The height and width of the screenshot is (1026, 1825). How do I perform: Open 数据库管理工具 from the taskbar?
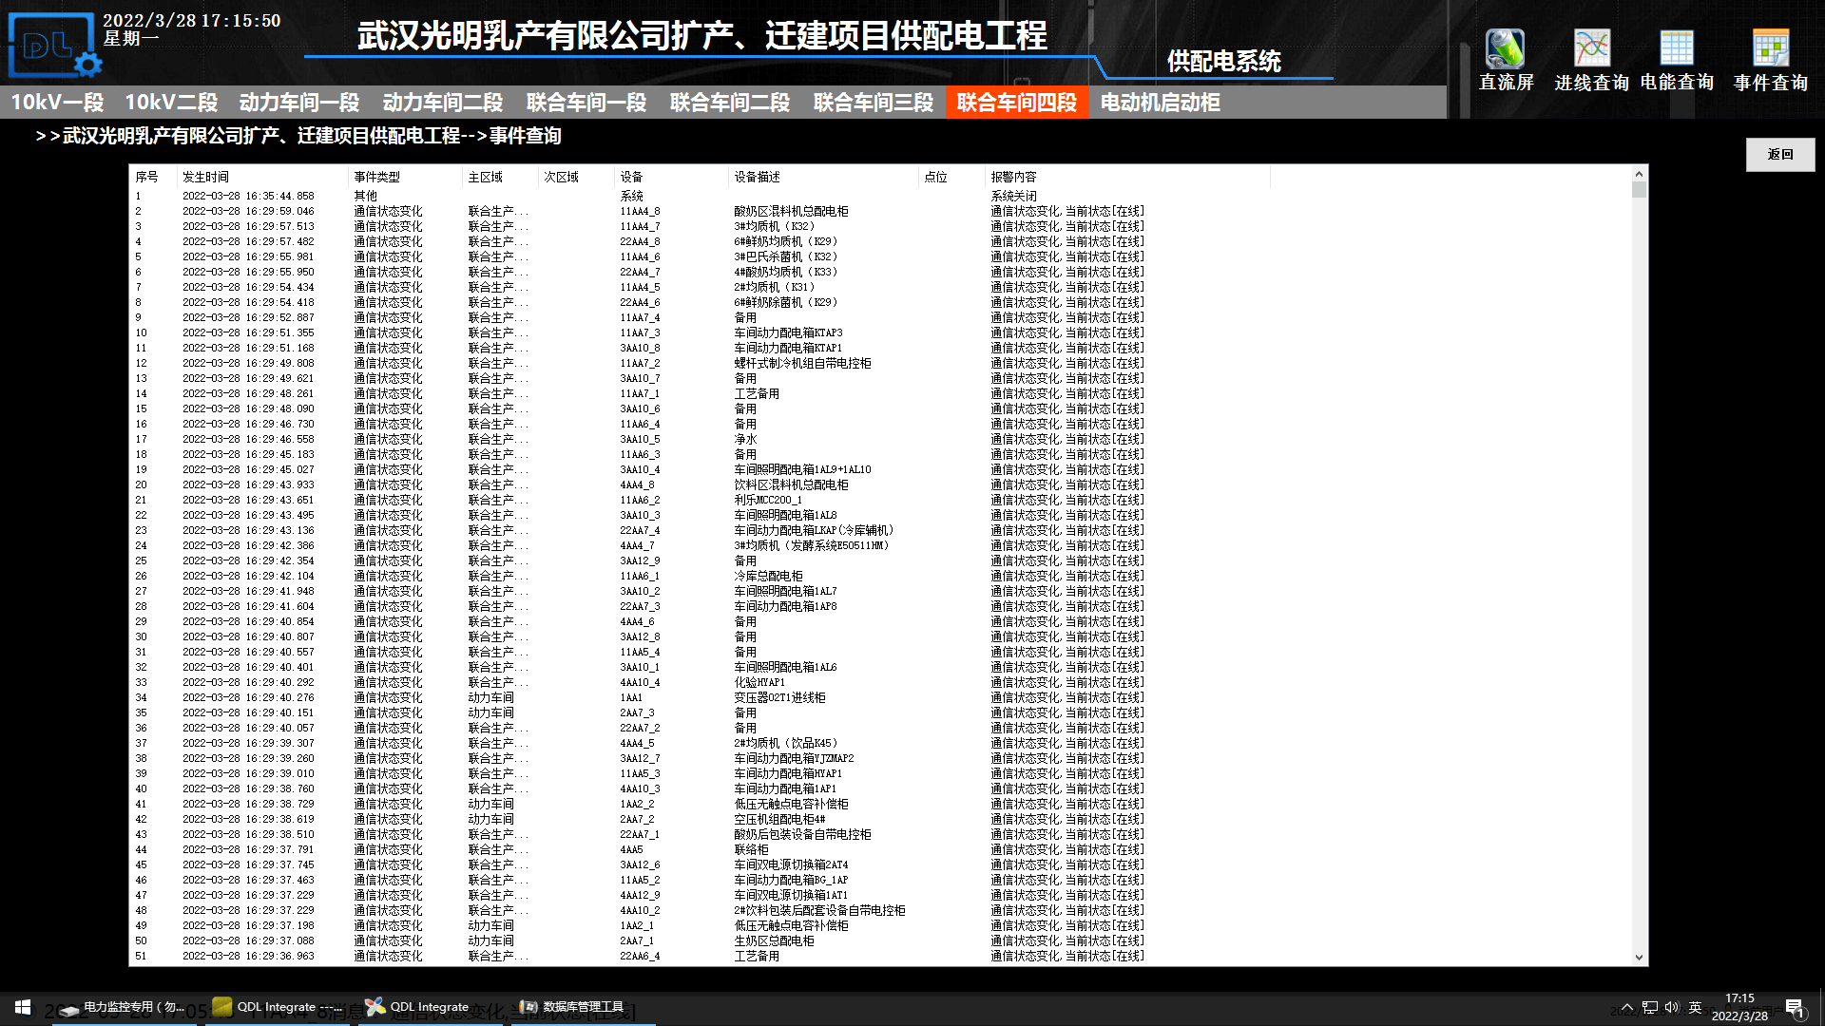click(573, 1007)
